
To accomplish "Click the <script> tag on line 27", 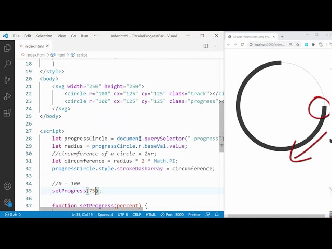I will (x=52, y=131).
